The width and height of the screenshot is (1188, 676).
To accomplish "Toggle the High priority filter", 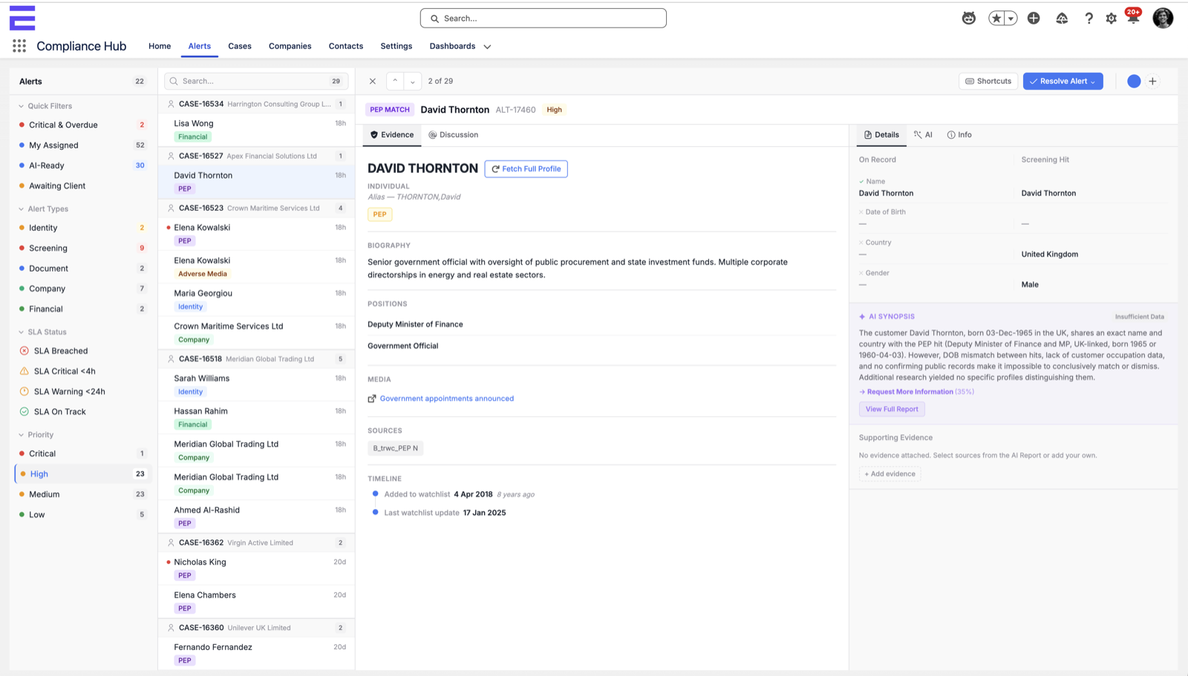I will [83, 474].
